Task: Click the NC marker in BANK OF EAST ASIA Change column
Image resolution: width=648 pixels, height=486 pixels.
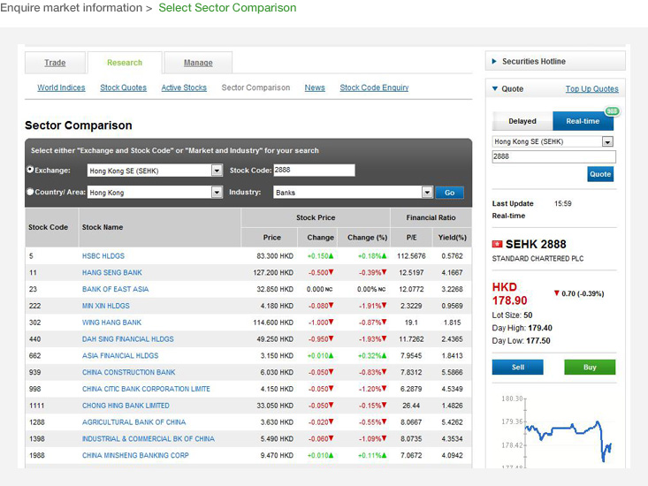Action: click(329, 290)
